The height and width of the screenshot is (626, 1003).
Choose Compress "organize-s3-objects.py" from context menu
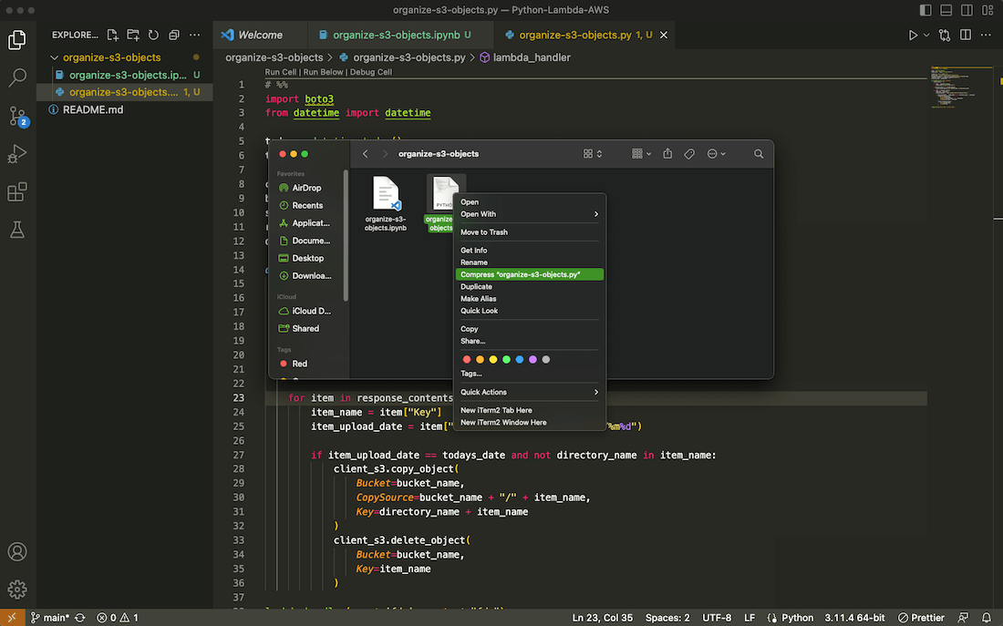tap(529, 274)
